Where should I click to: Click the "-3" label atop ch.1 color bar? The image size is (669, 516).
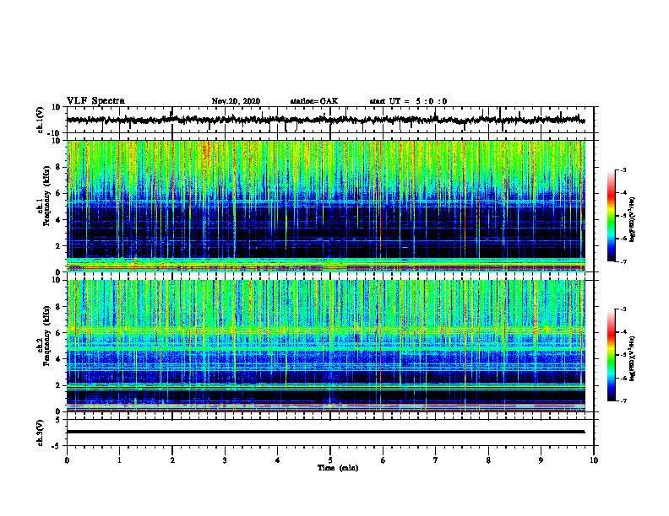pos(623,169)
